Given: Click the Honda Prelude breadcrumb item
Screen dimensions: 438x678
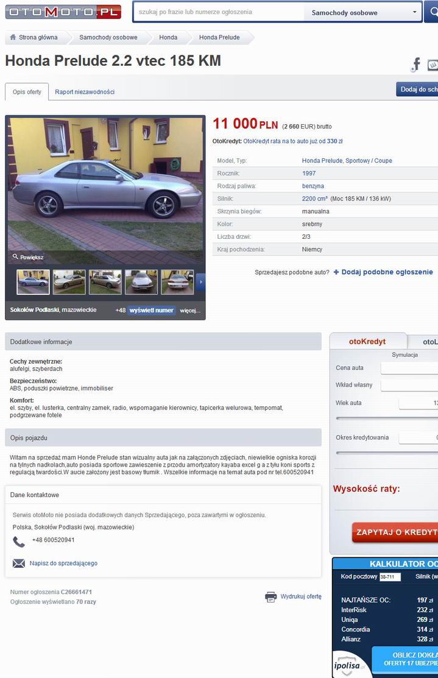Looking at the screenshot, I should pyautogui.click(x=219, y=37).
